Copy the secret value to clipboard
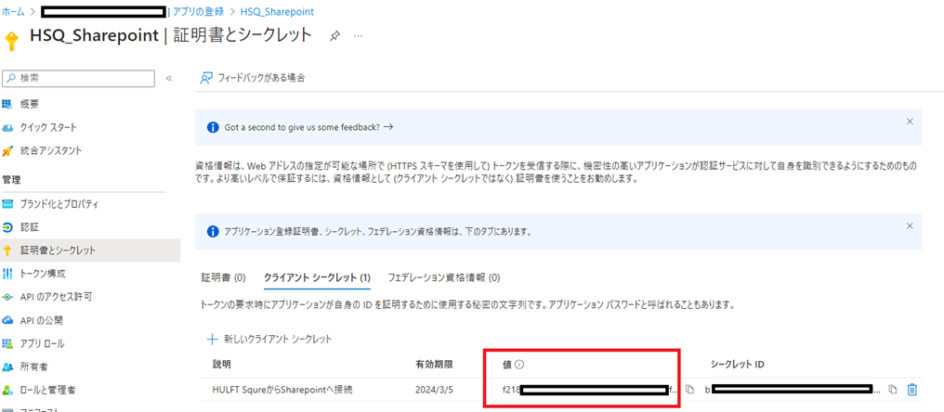944x412 pixels. tap(690, 390)
